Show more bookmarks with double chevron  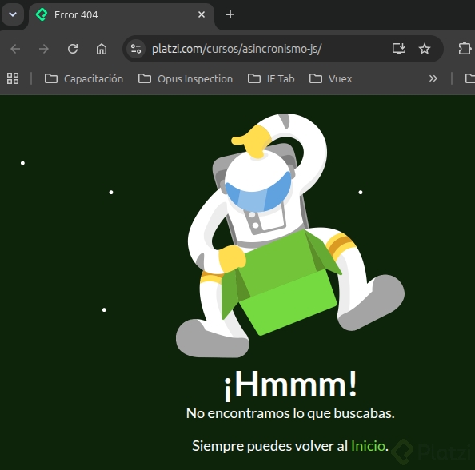433,79
